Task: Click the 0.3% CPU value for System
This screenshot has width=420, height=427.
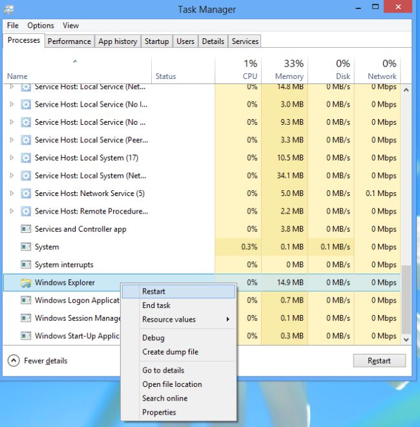Action: coord(249,247)
